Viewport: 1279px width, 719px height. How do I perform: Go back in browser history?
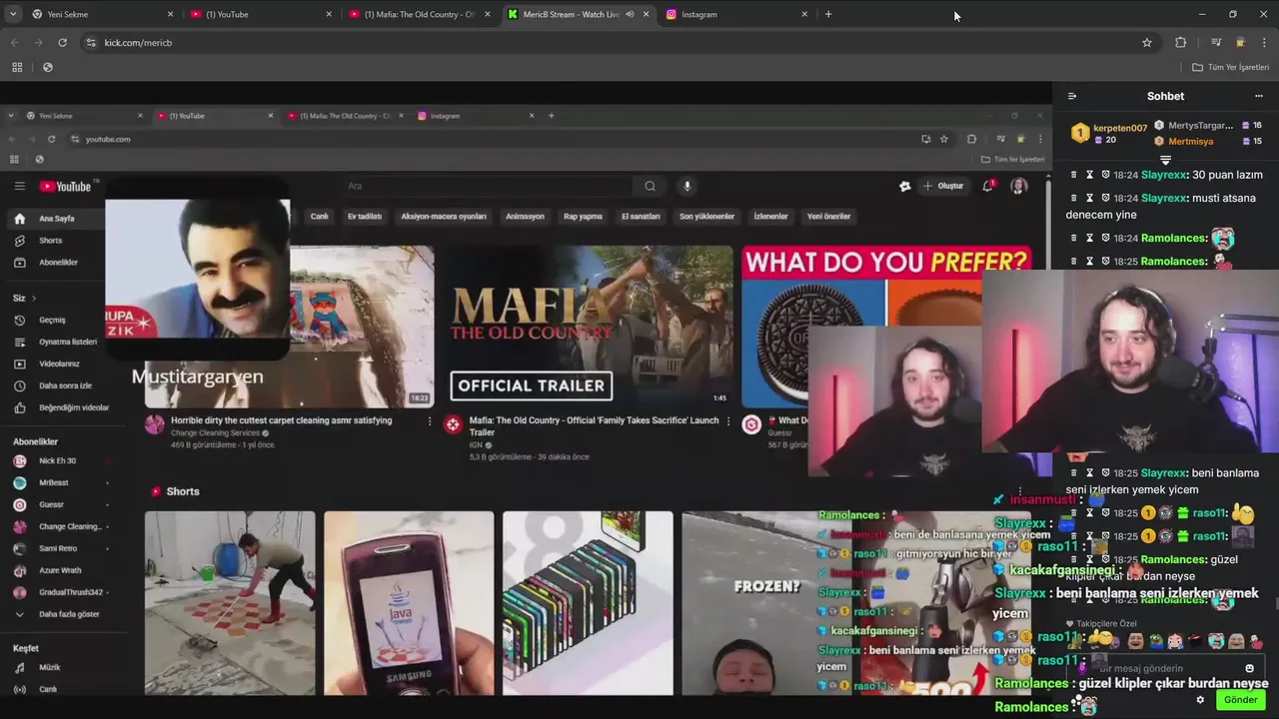pos(14,42)
